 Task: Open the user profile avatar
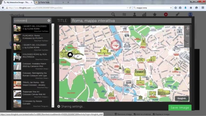[x=190, y=14]
